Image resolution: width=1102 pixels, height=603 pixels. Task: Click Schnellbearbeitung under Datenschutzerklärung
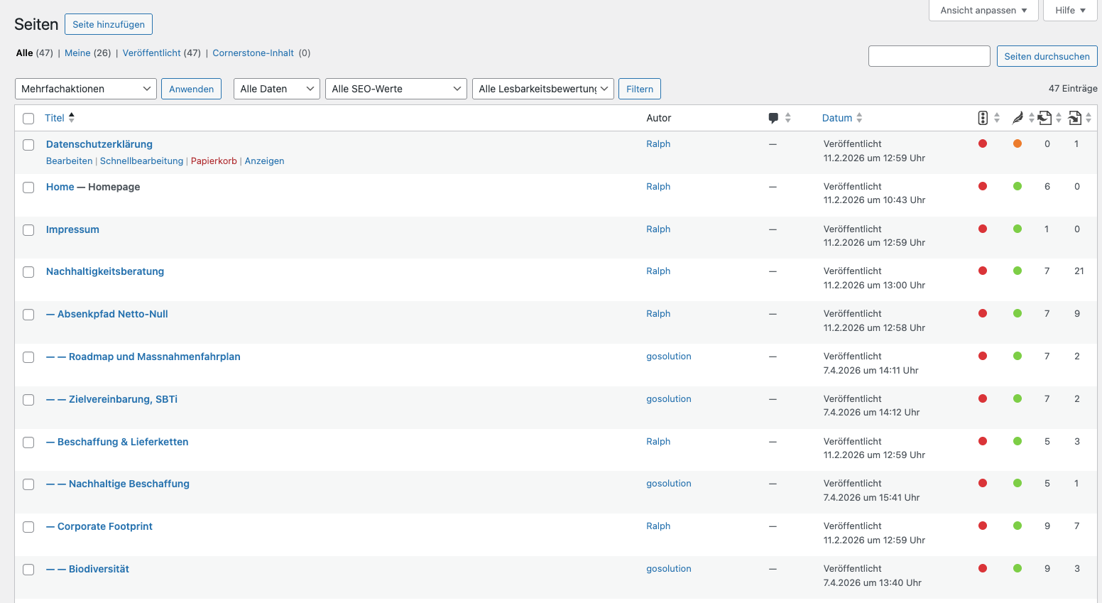click(x=141, y=161)
